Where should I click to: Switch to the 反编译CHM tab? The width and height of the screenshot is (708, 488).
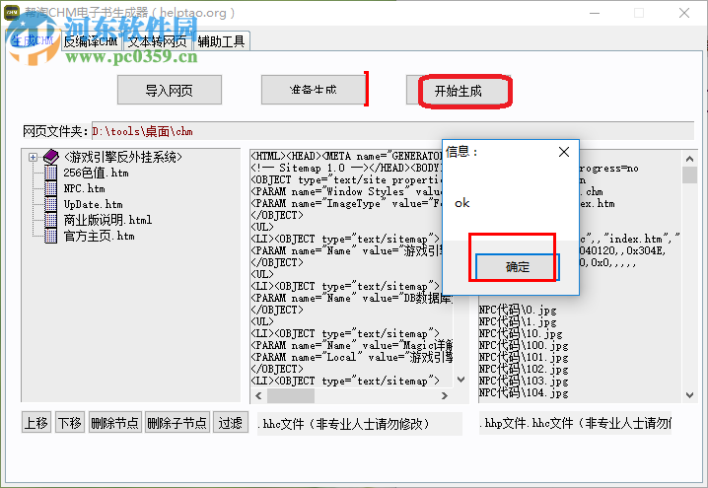point(91,41)
